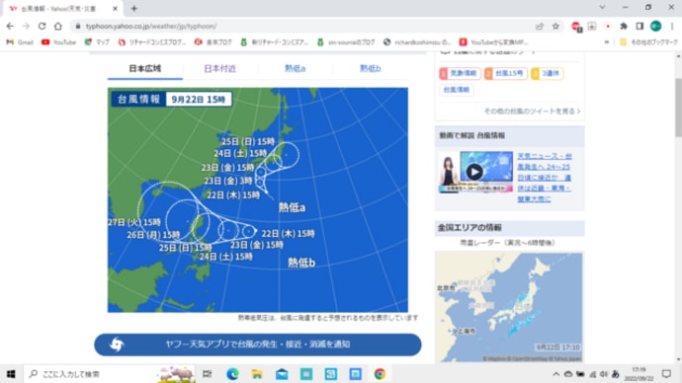Click the 熱低b label on the map

pyautogui.click(x=301, y=263)
